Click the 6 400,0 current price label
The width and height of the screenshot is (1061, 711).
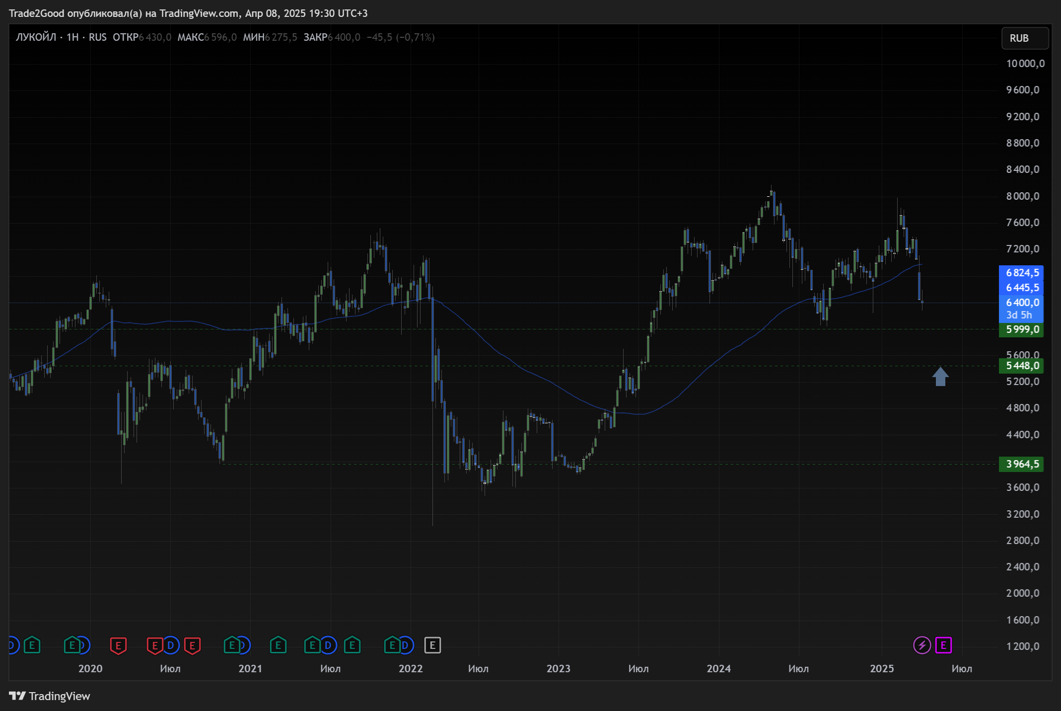[1021, 303]
